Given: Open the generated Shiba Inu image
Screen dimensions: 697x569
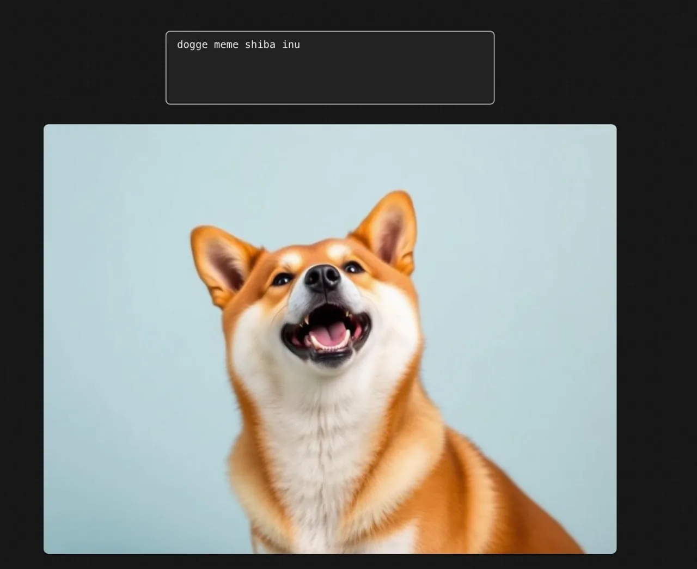Looking at the screenshot, I should coord(330,339).
